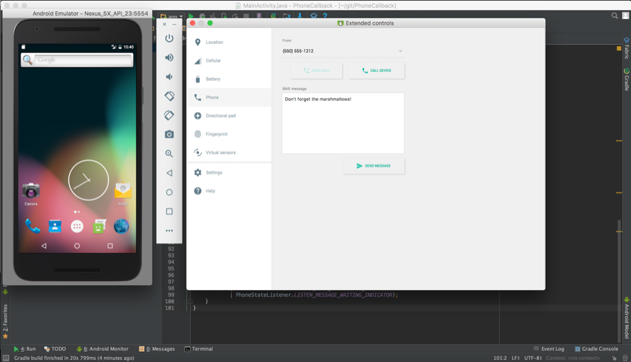Open the Gradle side panel tab
This screenshot has width=631, height=362.
627,80
